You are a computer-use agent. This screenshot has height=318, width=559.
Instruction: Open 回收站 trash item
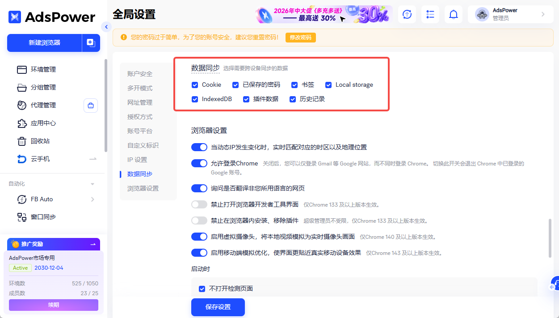point(40,141)
